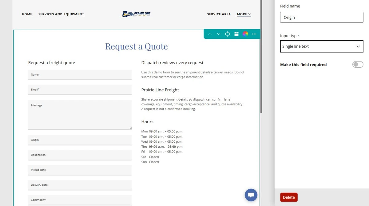Select the Destination form field
The image size is (369, 206).
click(80, 155)
